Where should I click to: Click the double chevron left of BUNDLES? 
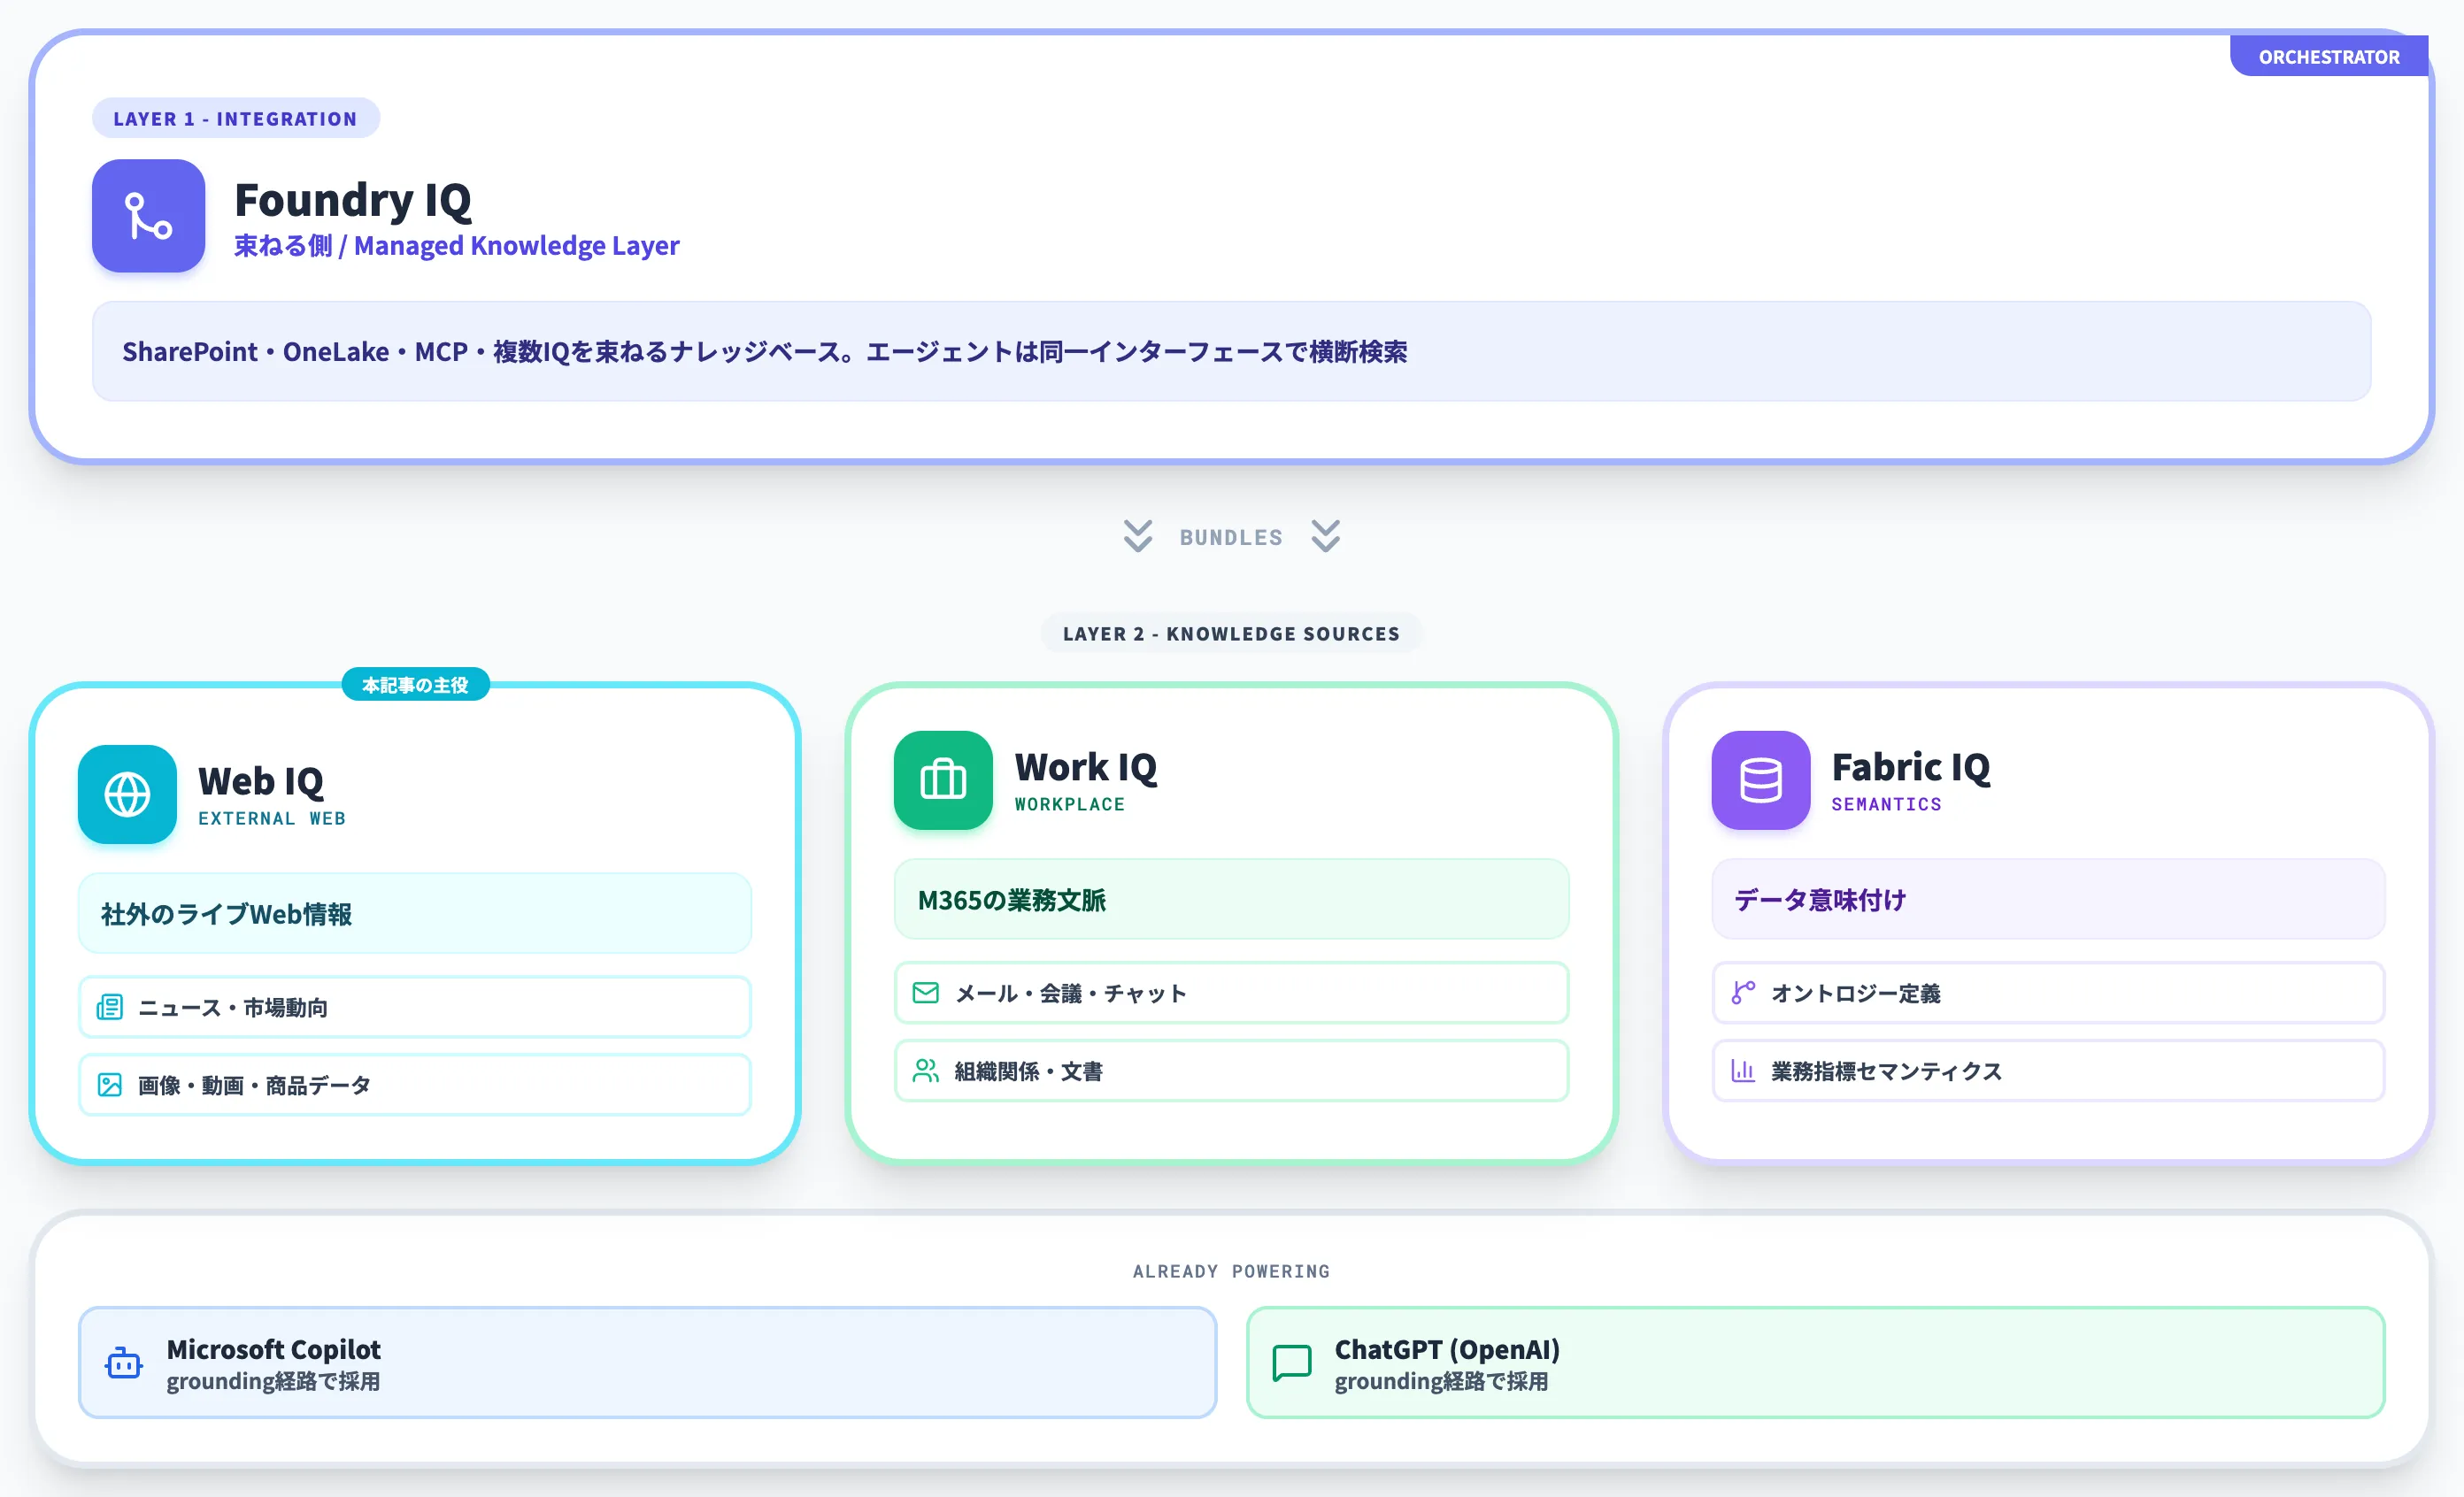(1137, 537)
